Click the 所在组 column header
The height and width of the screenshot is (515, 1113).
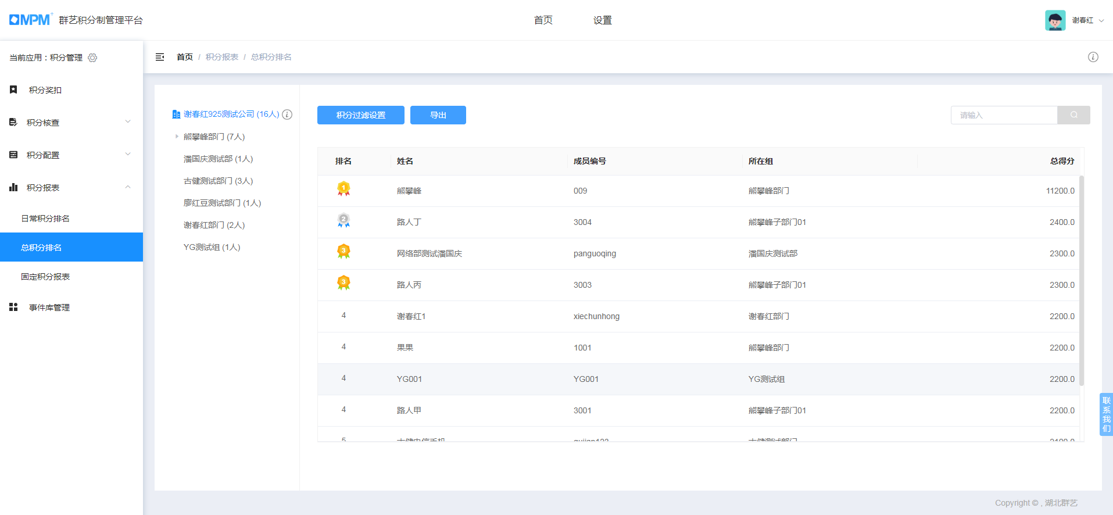click(x=761, y=161)
